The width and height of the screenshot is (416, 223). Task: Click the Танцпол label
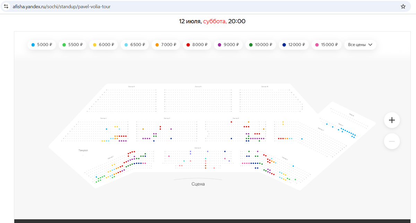pos(83,151)
